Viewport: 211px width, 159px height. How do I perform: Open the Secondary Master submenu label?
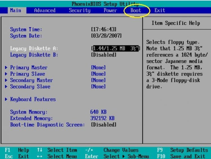coord(32,80)
